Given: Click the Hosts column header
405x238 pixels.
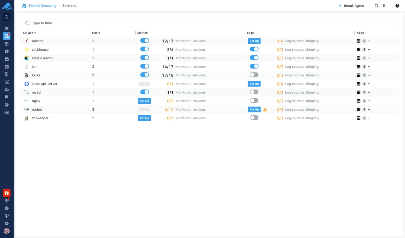Looking at the screenshot, I should pos(96,33).
